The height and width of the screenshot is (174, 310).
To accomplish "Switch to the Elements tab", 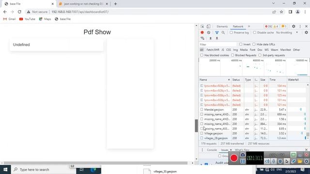I will (222, 27).
